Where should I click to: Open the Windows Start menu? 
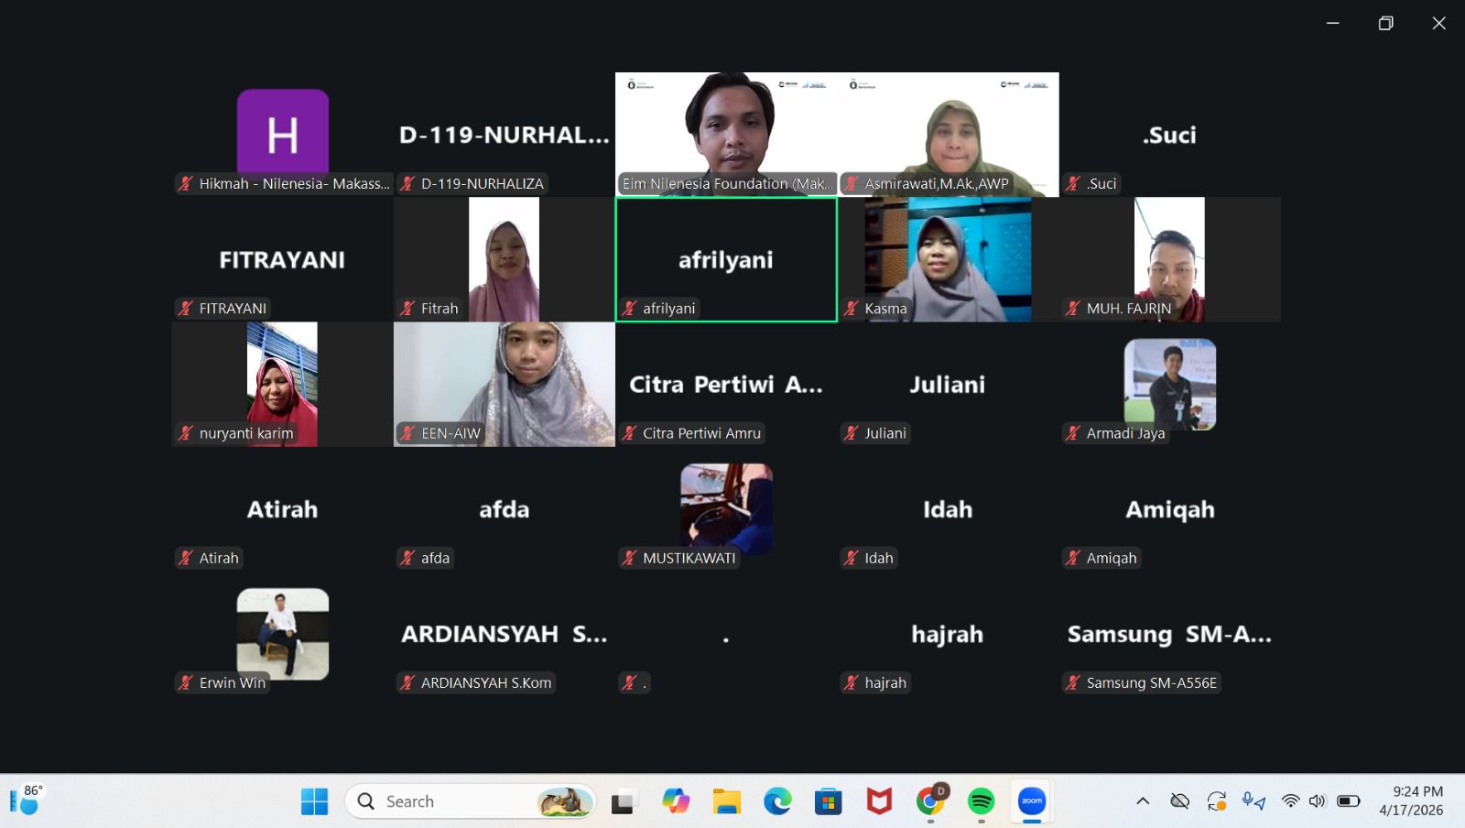coord(314,801)
